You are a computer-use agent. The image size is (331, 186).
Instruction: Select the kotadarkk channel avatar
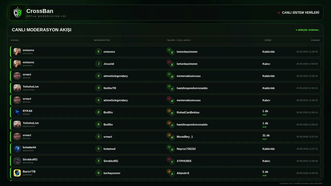tap(17, 149)
